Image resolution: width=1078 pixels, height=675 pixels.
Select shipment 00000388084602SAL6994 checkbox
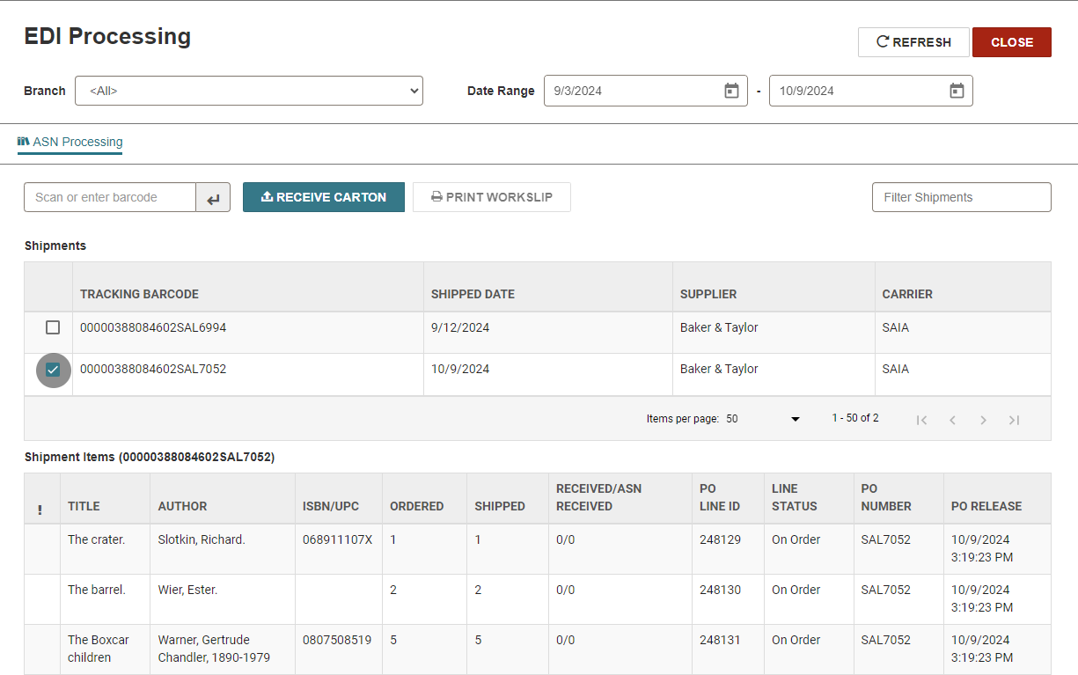point(53,327)
